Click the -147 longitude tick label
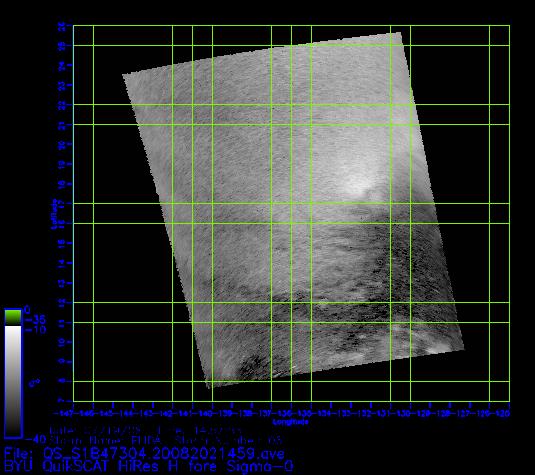Screen dimensions: 535x475 click(63, 413)
